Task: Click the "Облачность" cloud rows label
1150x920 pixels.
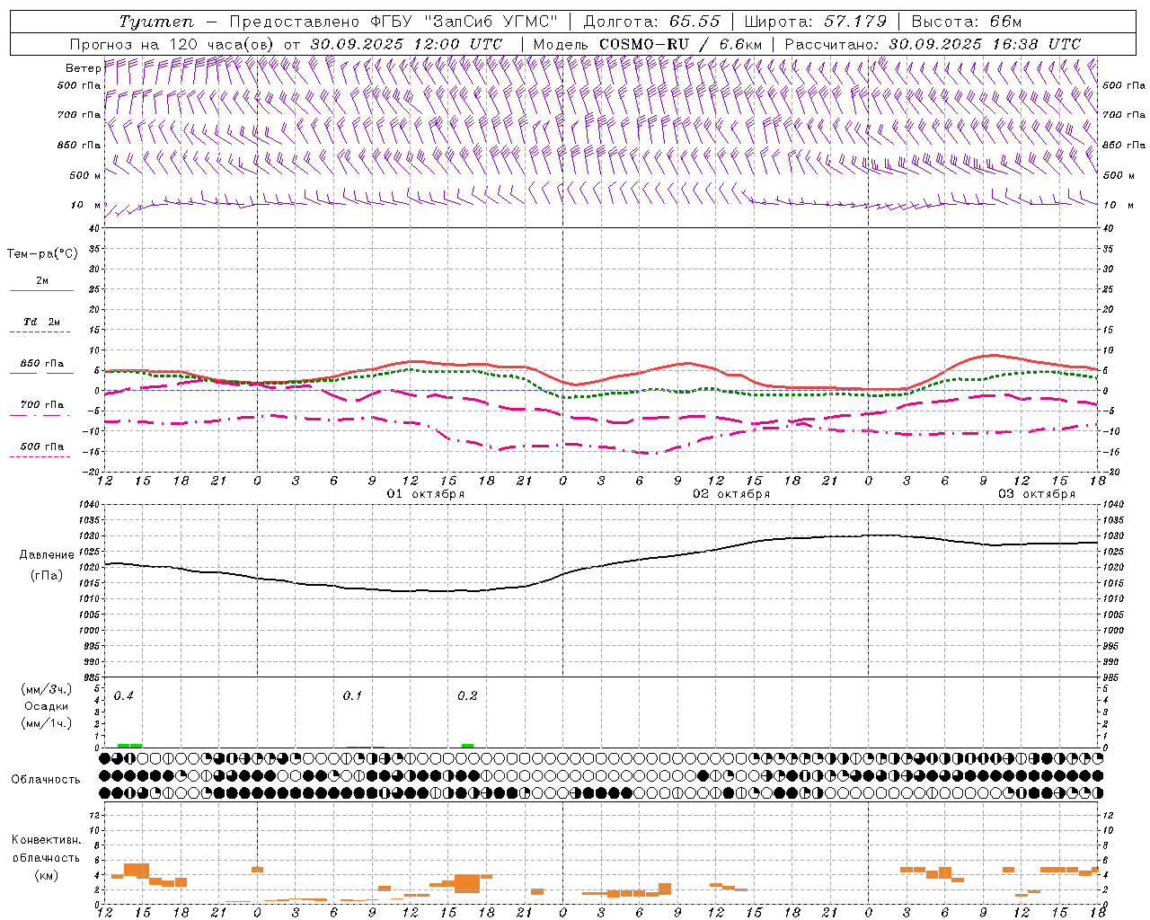Action: pyautogui.click(x=46, y=779)
